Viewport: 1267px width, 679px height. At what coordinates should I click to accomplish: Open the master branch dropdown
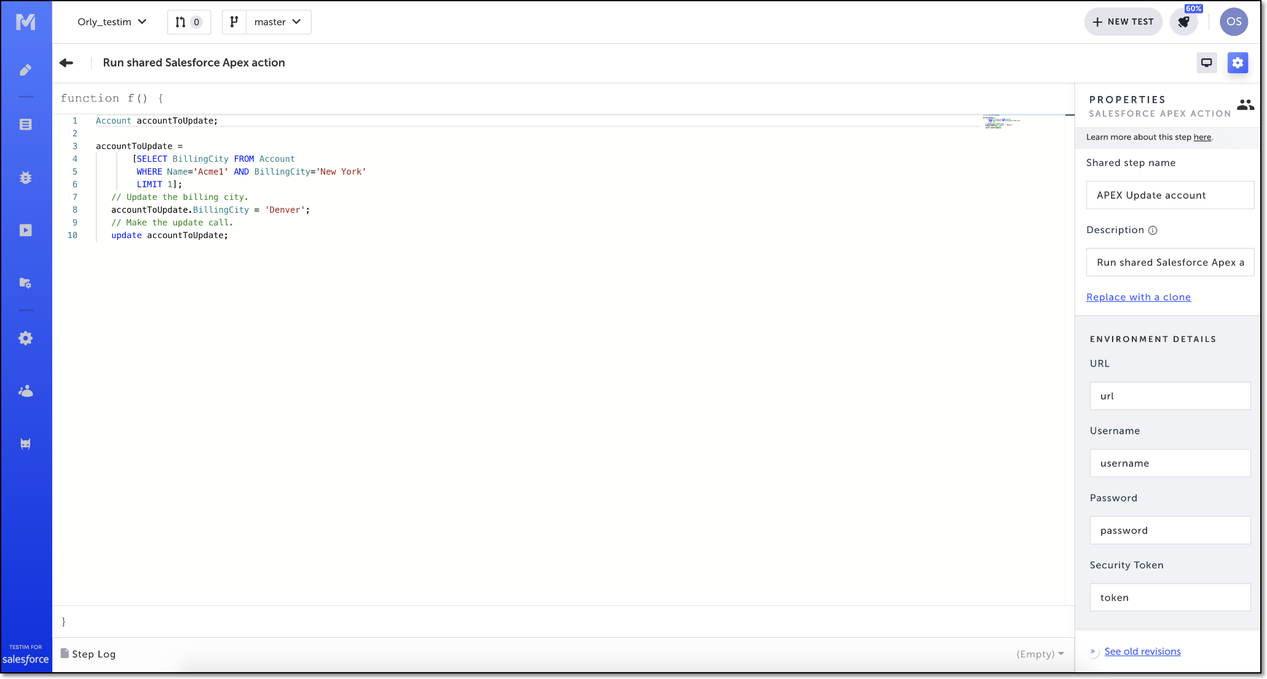pyautogui.click(x=278, y=22)
